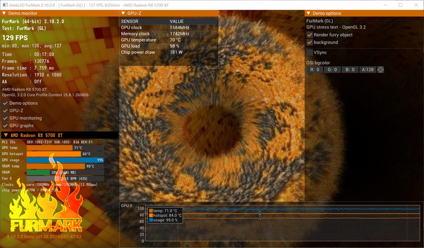Click the R: 0 color field
The height and width of the screenshot is (248, 424).
pos(315,70)
